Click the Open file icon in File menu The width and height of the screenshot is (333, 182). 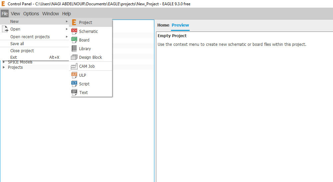pyautogui.click(x=5, y=29)
